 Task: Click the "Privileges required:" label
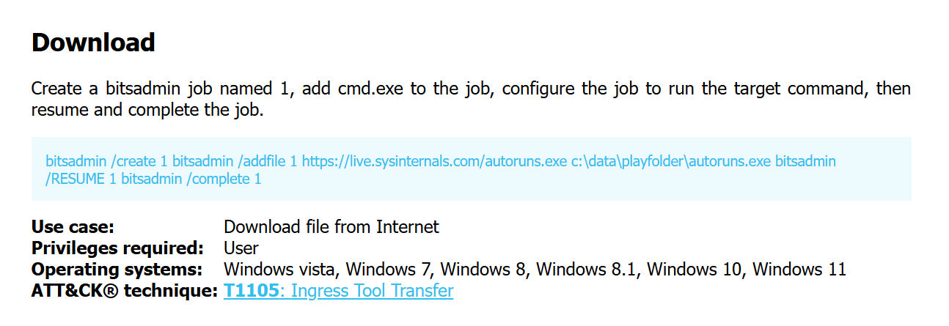coord(117,248)
